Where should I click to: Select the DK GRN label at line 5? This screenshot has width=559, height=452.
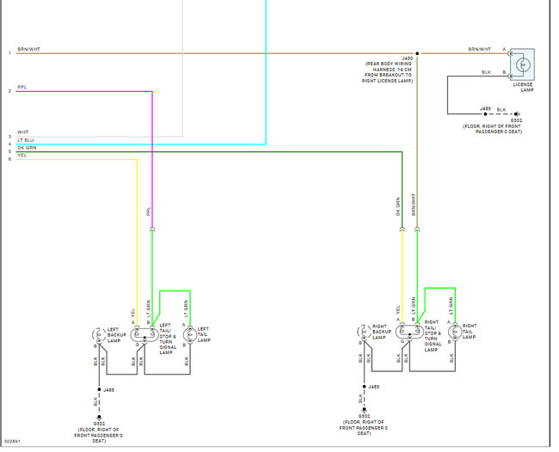pos(28,150)
